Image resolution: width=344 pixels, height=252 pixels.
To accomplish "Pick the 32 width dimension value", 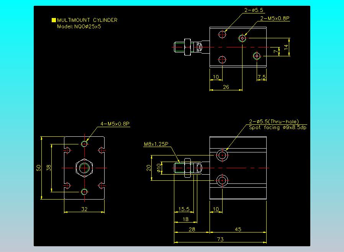I will 84,209.
